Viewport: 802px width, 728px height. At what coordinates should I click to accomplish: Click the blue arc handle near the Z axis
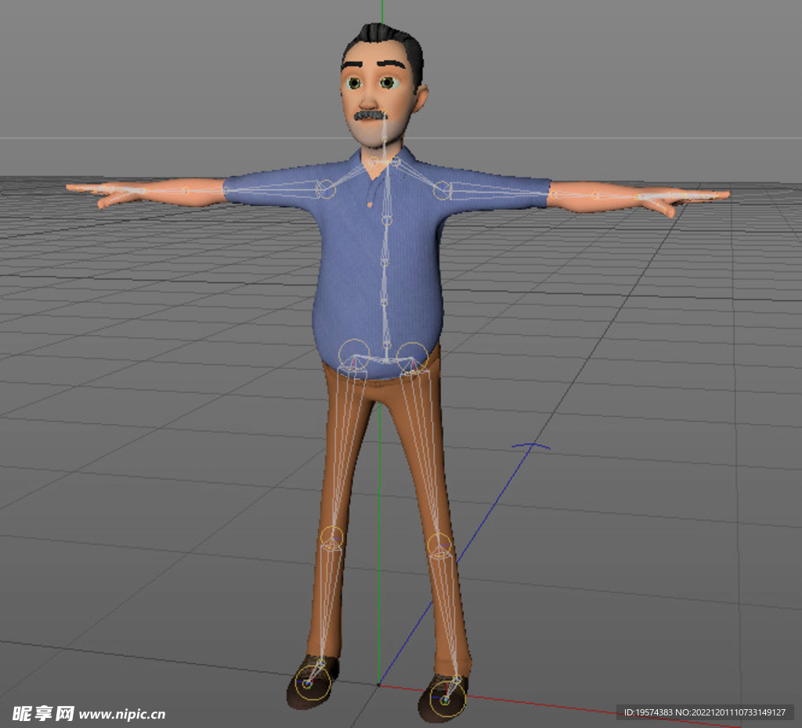click(x=531, y=447)
